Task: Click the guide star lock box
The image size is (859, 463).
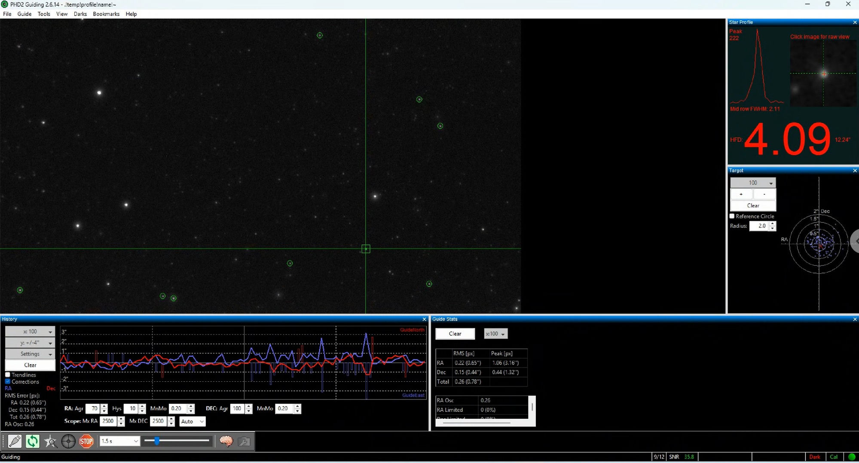Action: coord(366,249)
